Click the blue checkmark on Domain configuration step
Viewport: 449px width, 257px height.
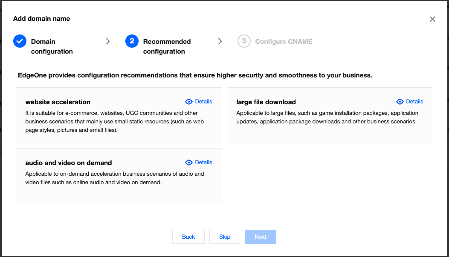tap(20, 41)
